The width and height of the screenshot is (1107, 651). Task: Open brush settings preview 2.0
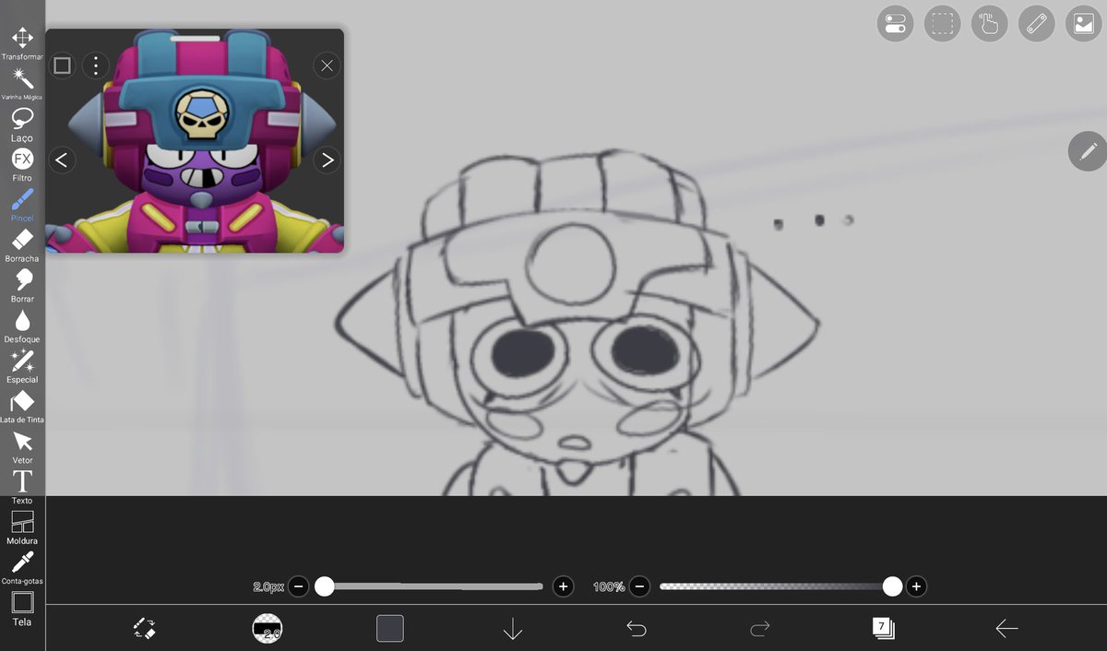[x=268, y=629]
